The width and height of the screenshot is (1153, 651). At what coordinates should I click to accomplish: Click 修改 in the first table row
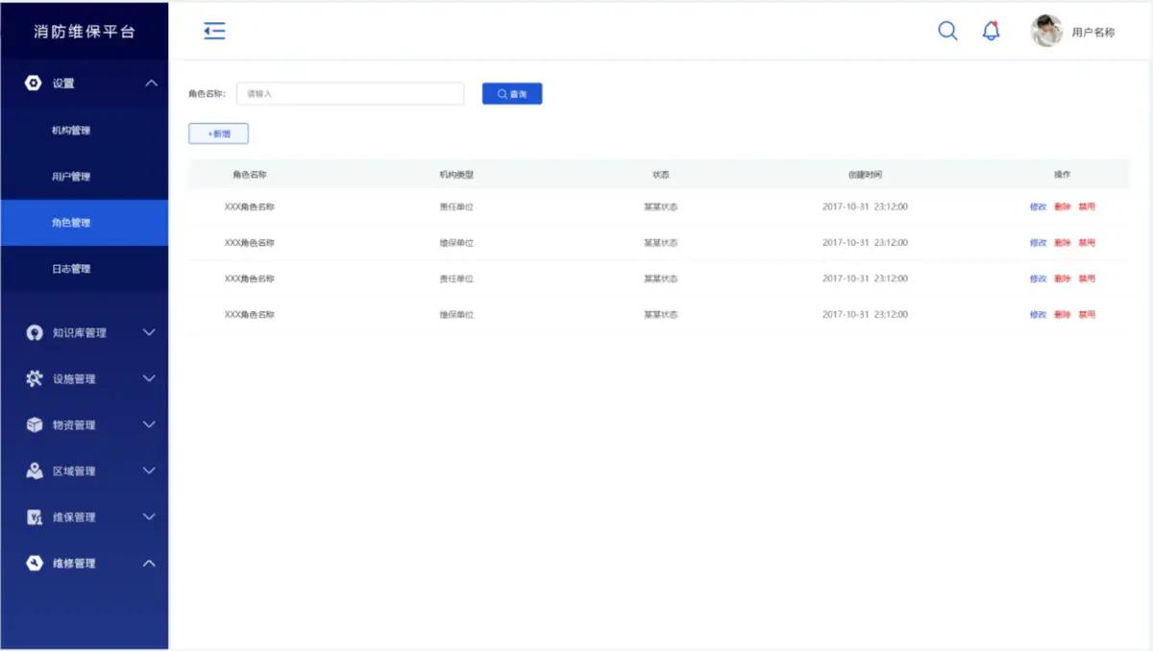(1038, 206)
